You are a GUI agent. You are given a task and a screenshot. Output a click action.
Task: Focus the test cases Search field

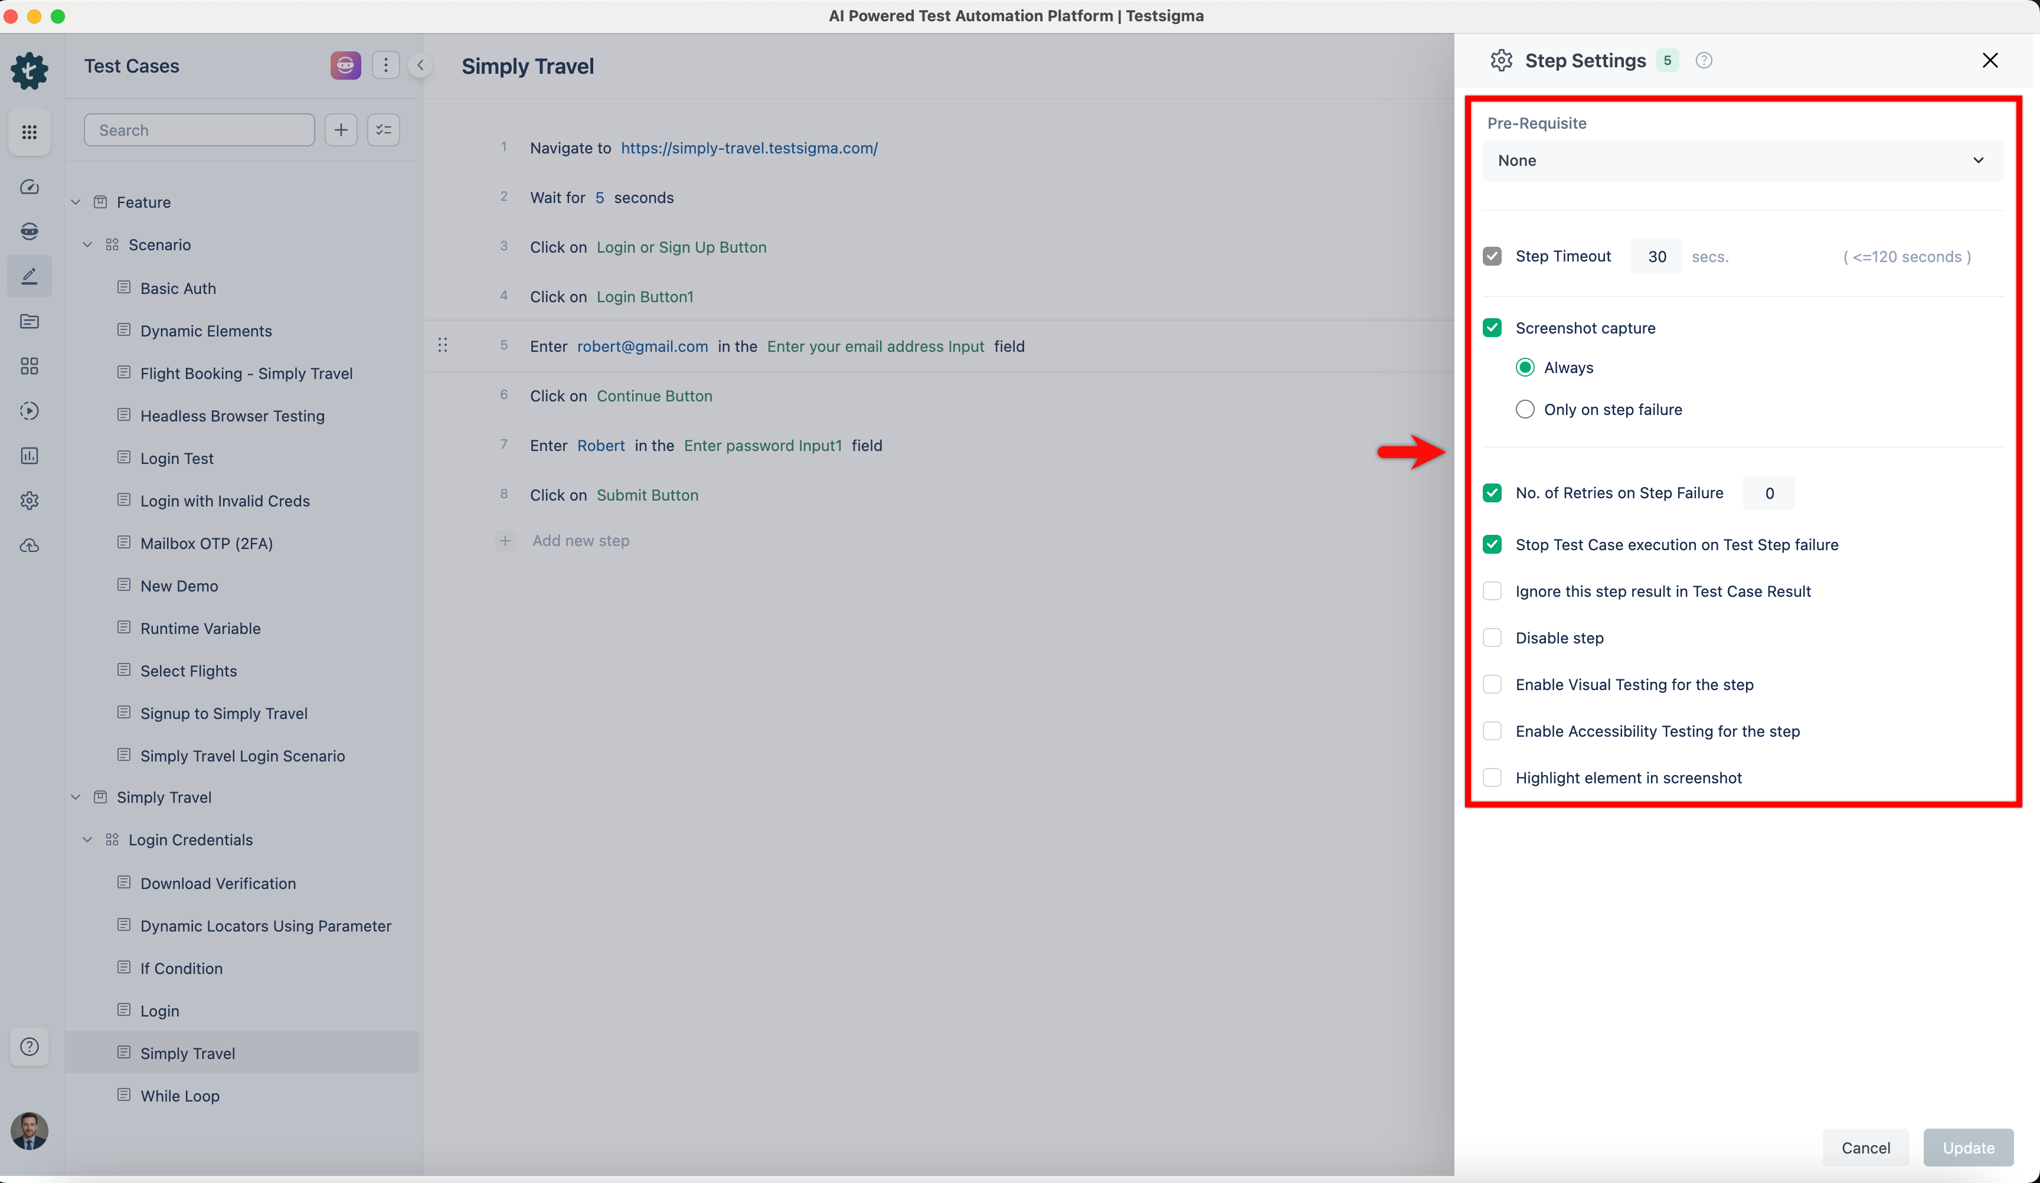tap(199, 129)
